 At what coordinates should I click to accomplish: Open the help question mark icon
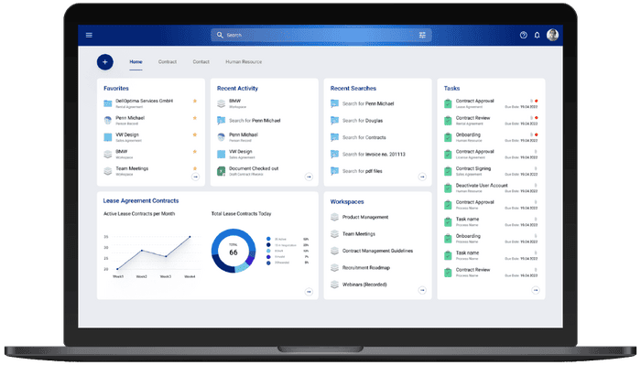pyautogui.click(x=523, y=35)
